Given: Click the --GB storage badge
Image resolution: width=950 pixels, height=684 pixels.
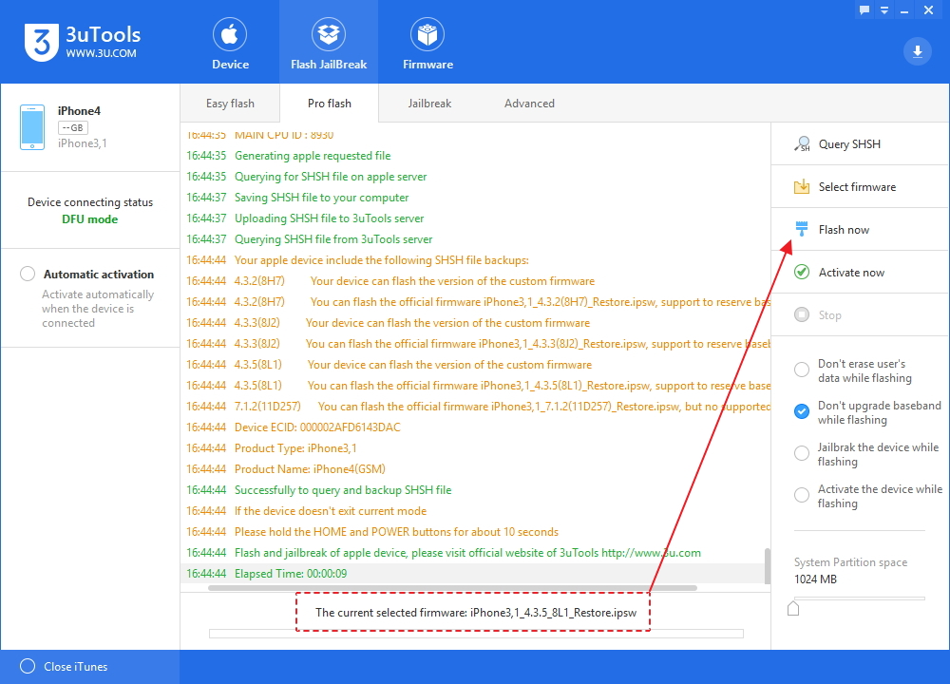Looking at the screenshot, I should tap(73, 128).
